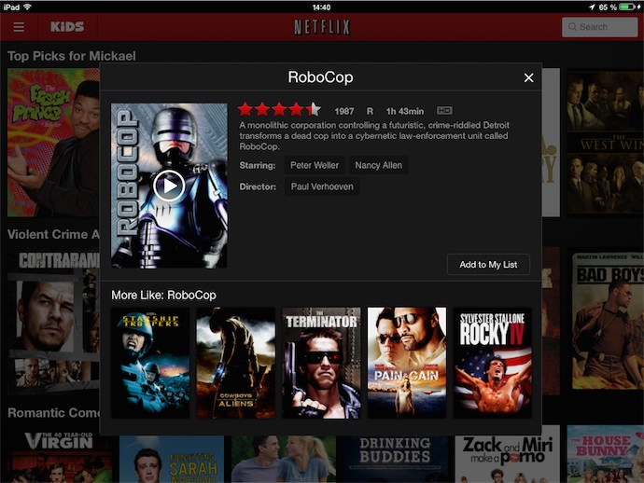Open Zack and Miri poster

507,454
